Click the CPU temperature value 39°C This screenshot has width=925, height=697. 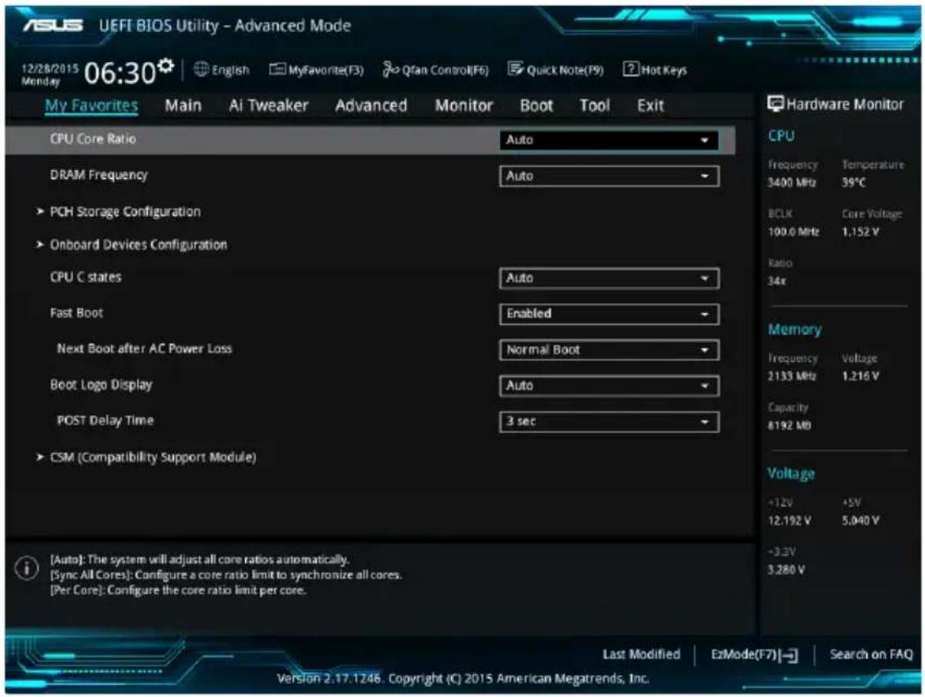coord(854,183)
